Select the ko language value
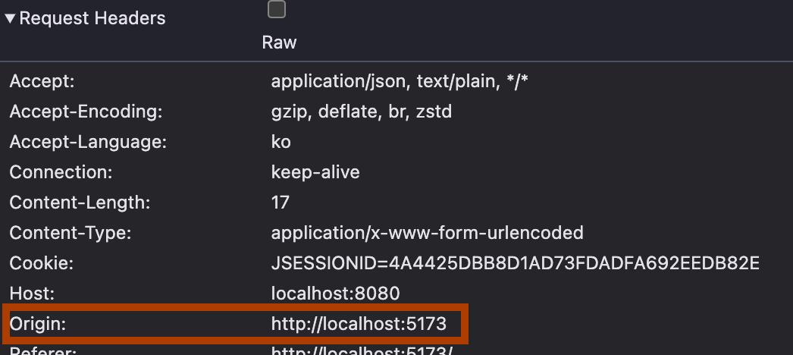Image resolution: width=793 pixels, height=355 pixels. [281, 142]
